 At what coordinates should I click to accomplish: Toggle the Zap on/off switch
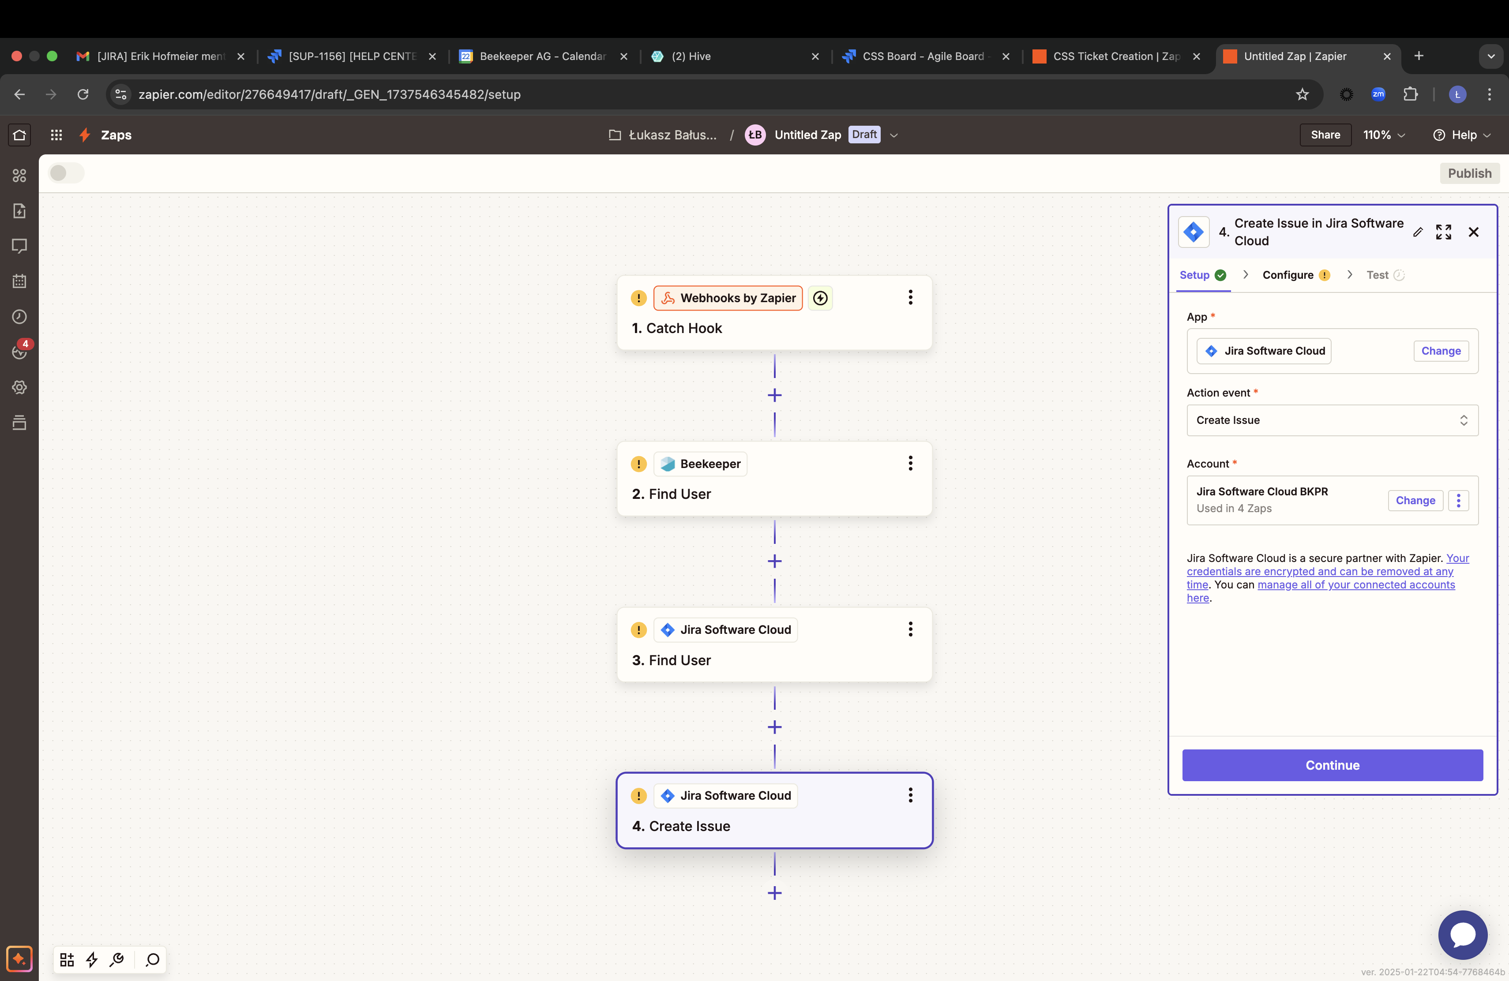point(67,173)
